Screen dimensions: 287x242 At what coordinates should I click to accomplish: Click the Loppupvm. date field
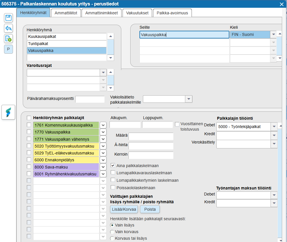click(x=157, y=125)
